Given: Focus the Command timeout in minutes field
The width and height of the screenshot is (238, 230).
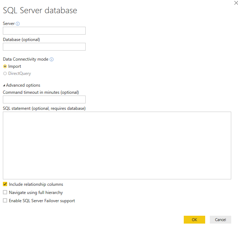Looking at the screenshot, I should click(x=44, y=99).
